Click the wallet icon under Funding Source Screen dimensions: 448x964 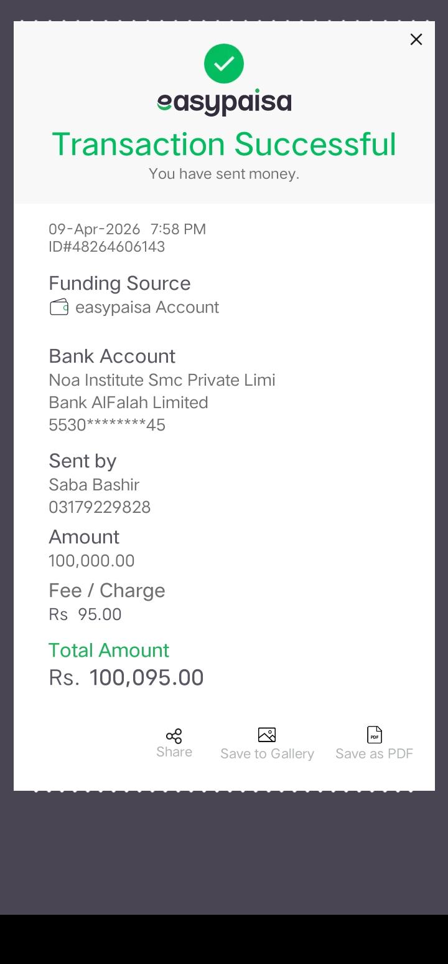59,307
